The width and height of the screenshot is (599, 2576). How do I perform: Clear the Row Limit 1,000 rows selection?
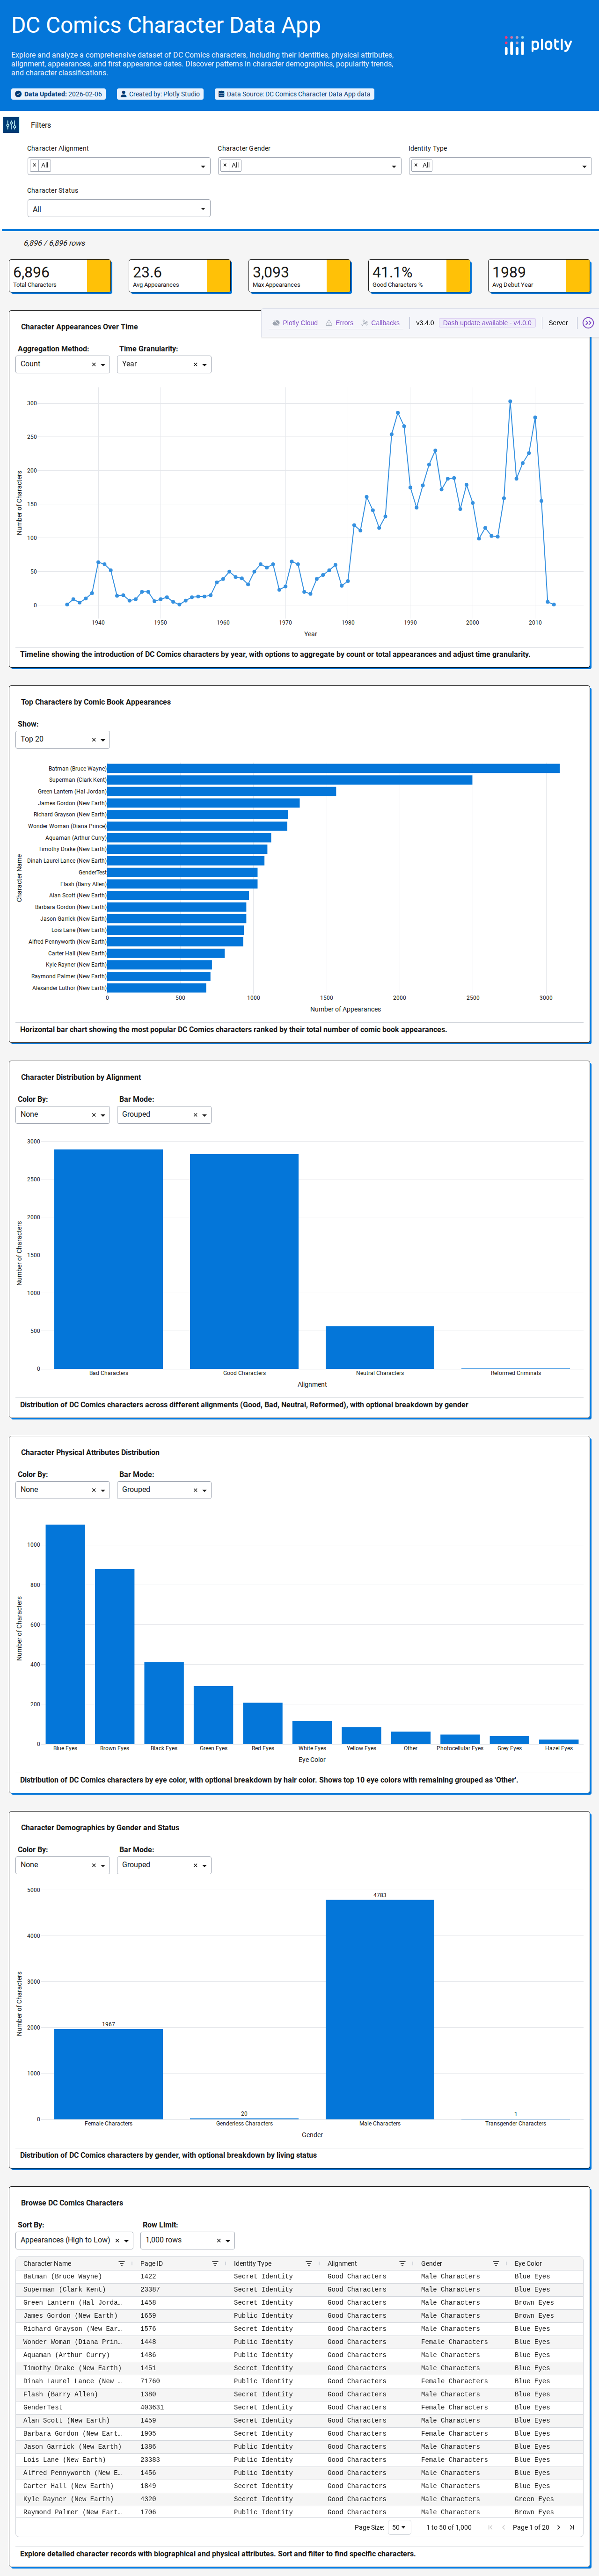click(218, 2241)
